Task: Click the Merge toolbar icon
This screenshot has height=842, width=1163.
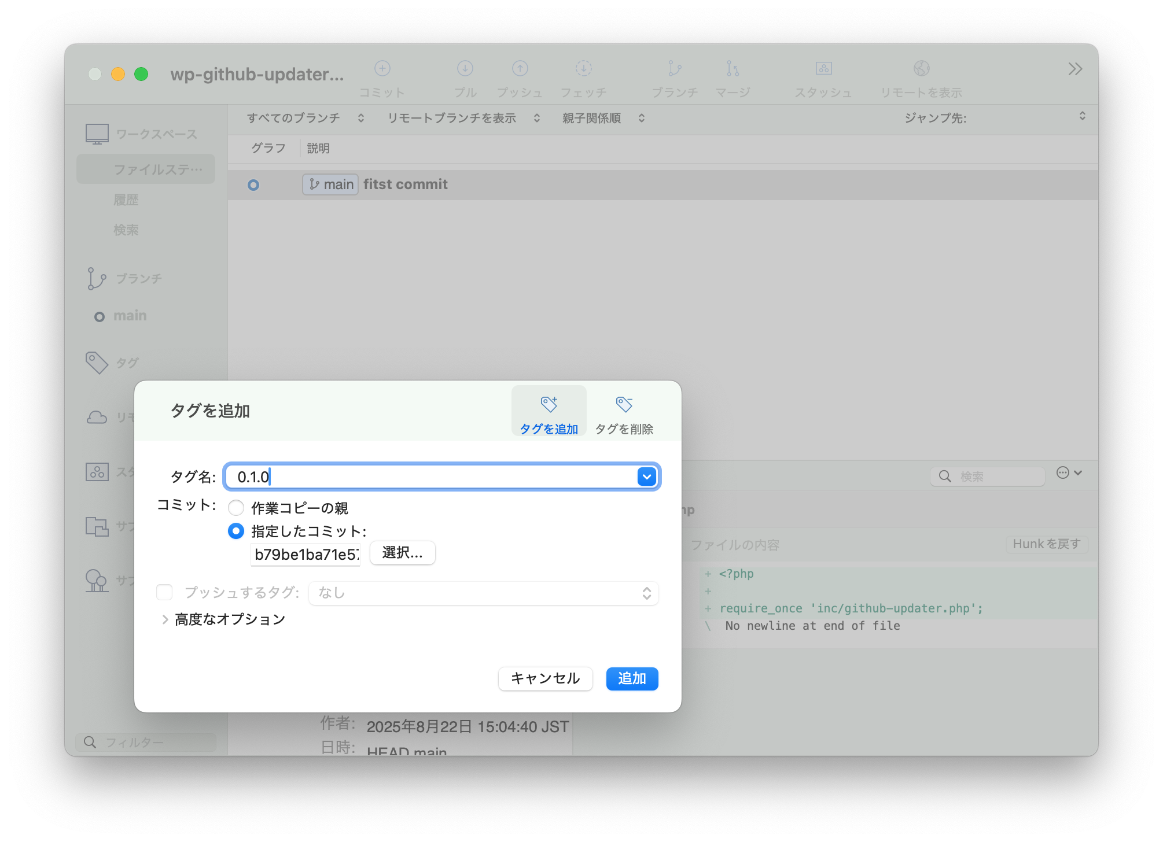Action: [x=732, y=69]
